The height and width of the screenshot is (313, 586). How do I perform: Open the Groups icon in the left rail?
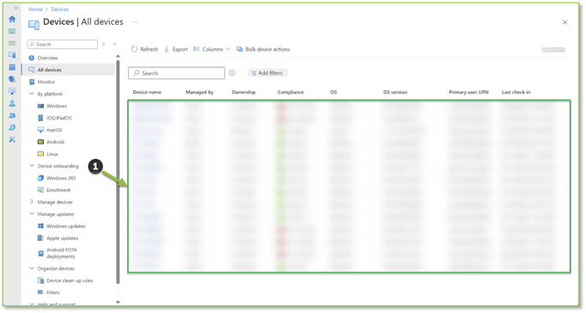12,115
